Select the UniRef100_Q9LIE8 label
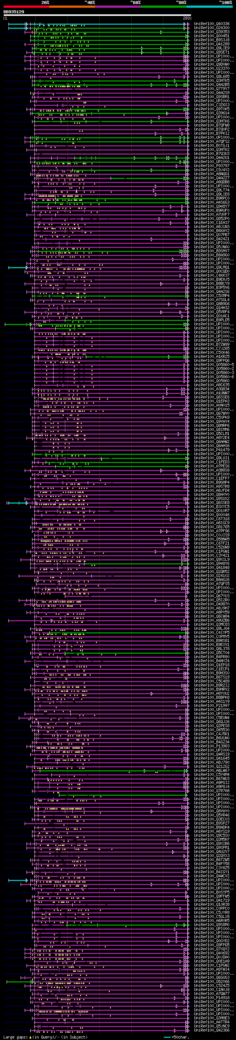The height and width of the screenshot is (1040, 236). (212, 194)
